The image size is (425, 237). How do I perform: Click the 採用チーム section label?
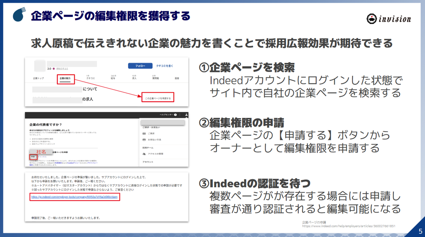(x=148, y=148)
